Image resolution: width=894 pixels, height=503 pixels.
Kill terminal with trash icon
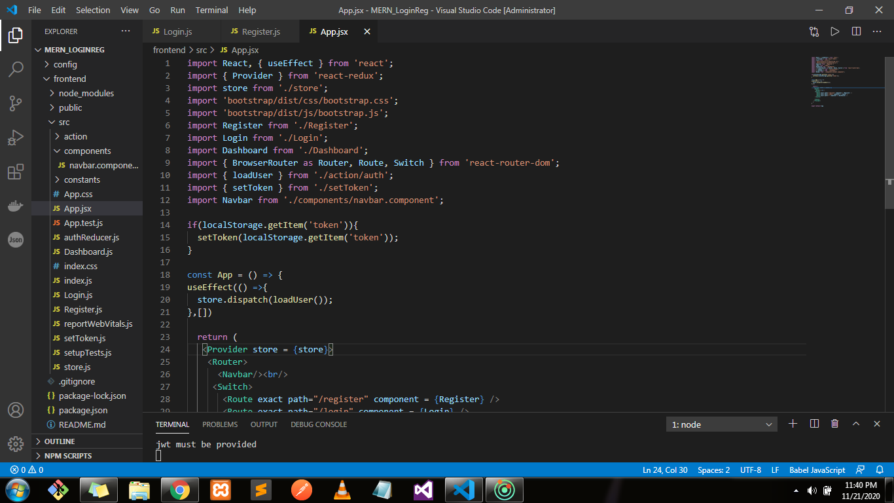[835, 424]
